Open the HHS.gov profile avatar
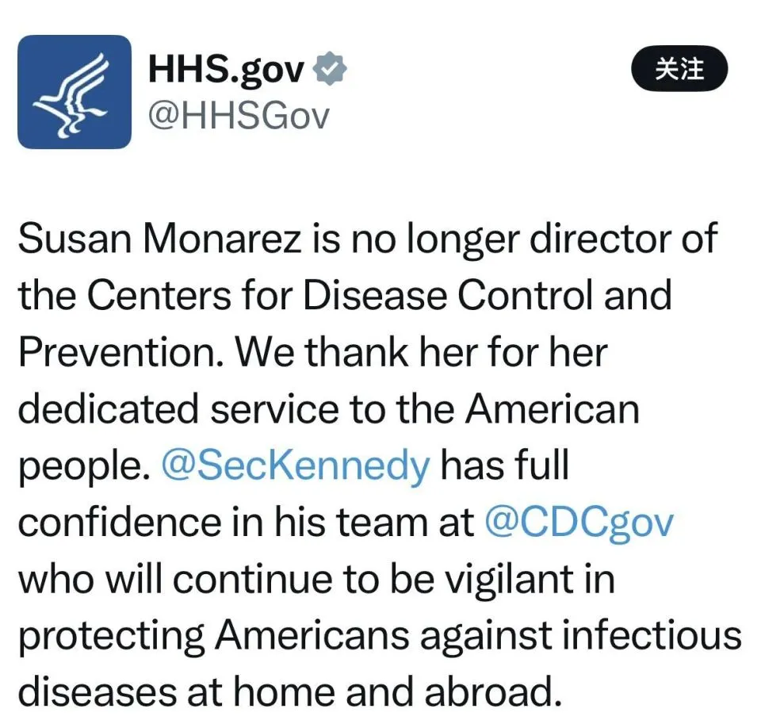The image size is (761, 724). [74, 91]
